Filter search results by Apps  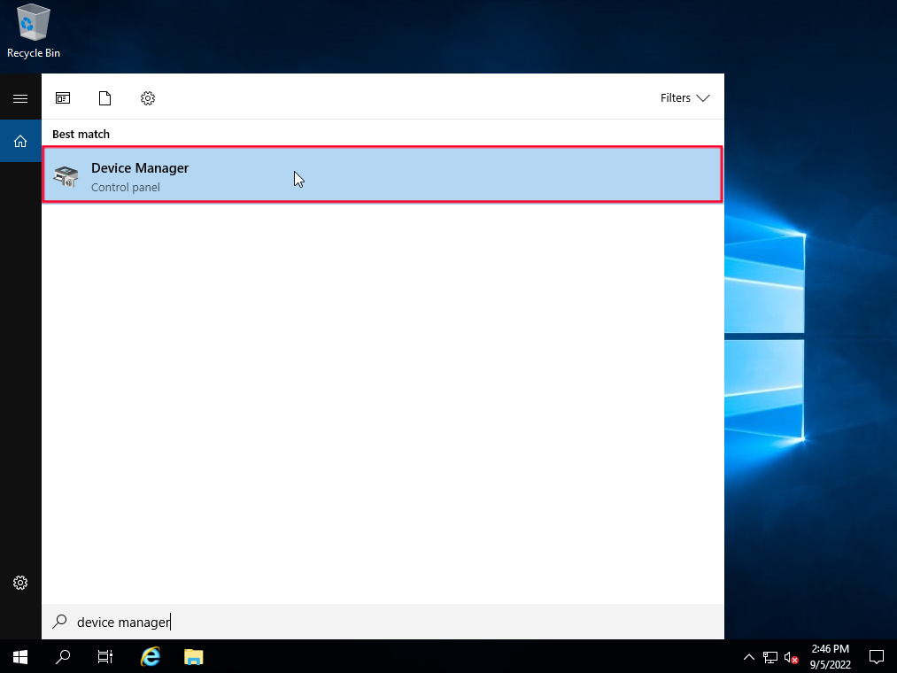coord(63,98)
